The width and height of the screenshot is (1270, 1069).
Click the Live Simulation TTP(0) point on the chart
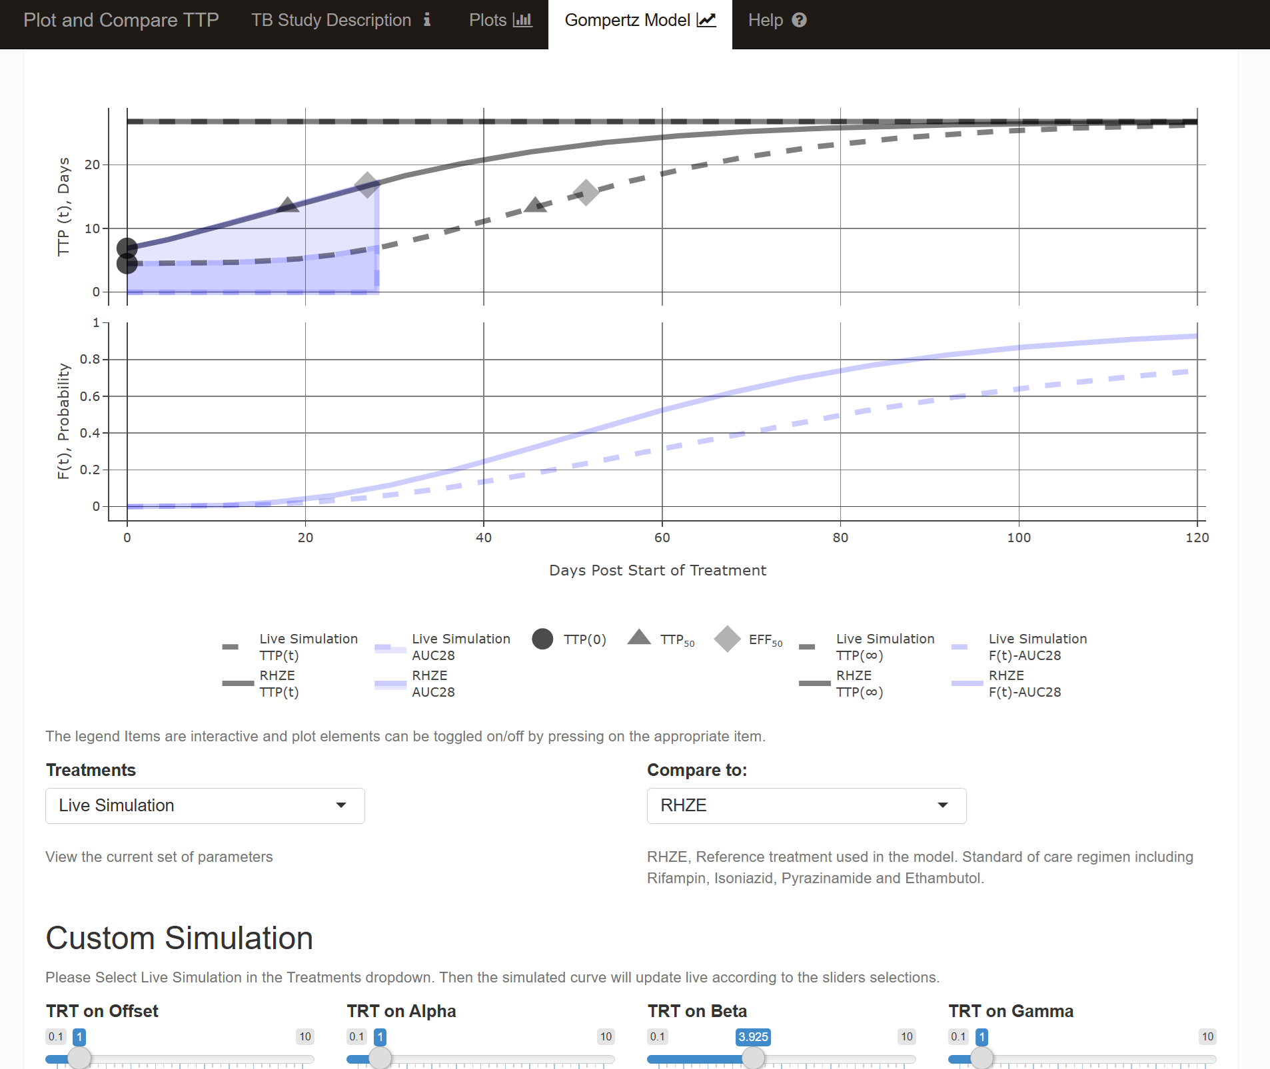127,264
